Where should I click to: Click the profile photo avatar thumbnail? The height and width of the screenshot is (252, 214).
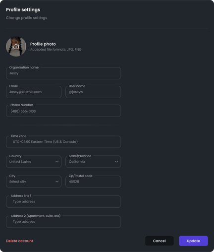coord(16,47)
